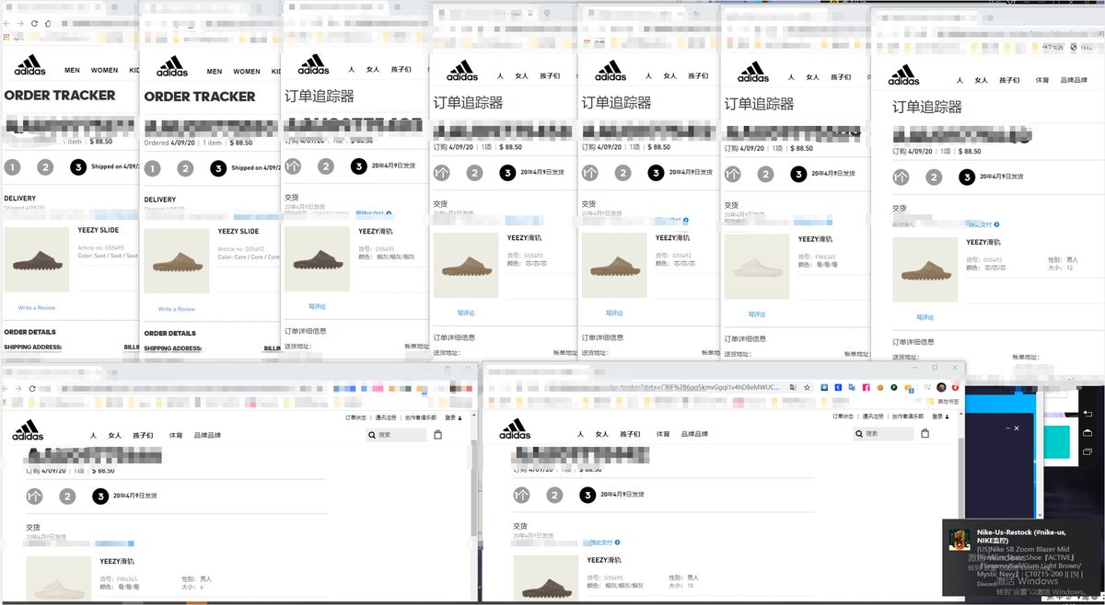This screenshot has width=1105, height=605.
Task: Open 体育 menu in size 10 dark slide window
Action: pyautogui.click(x=663, y=435)
